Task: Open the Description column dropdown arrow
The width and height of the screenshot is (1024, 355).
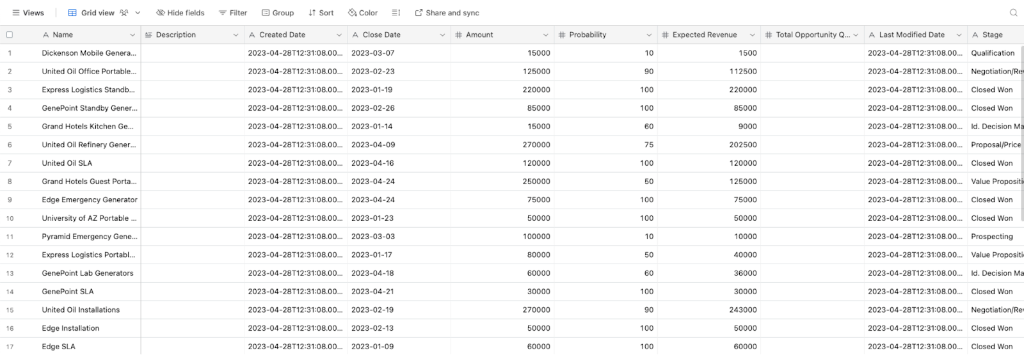Action: [236, 35]
